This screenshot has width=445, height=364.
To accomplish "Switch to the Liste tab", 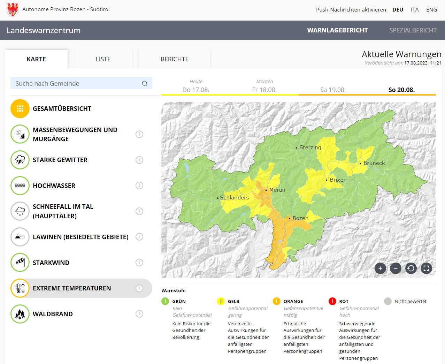I will [103, 59].
